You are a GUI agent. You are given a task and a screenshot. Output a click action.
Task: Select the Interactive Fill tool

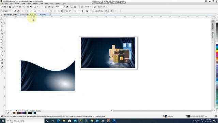pos(2,70)
